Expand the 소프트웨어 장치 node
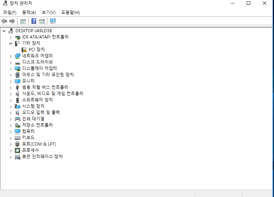The image size is (274, 197). click(x=11, y=100)
